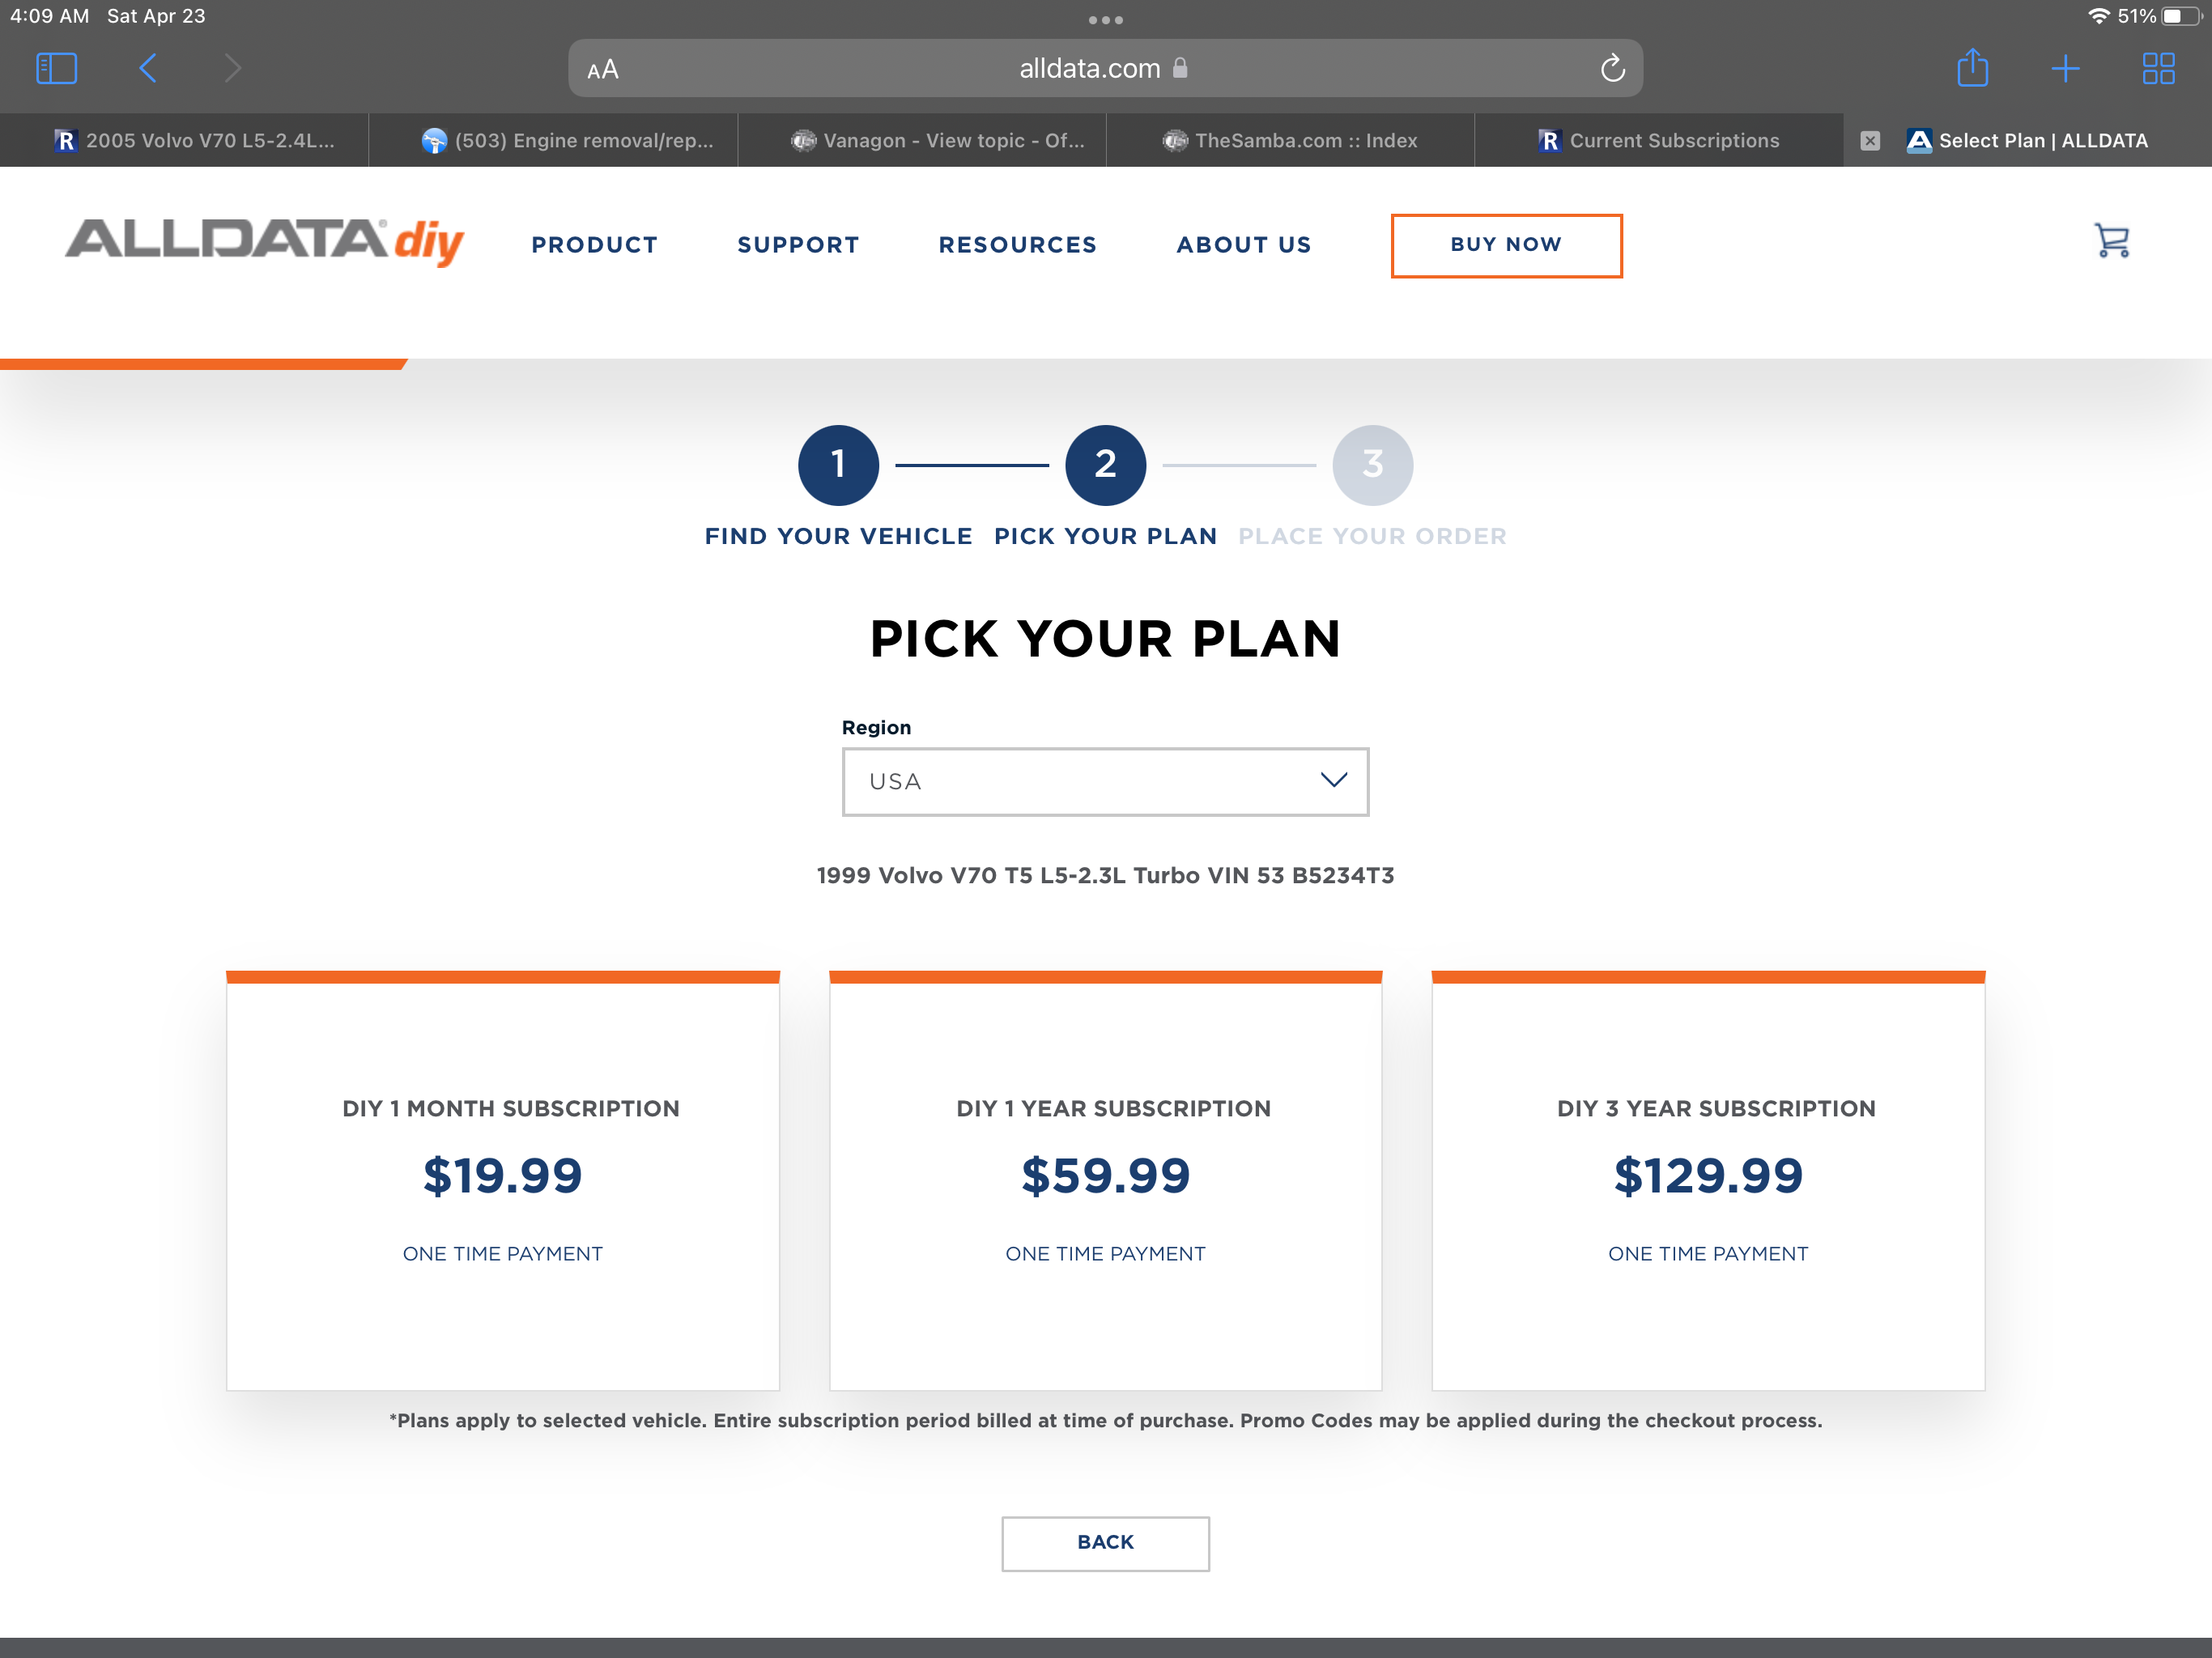Go back to the previous page
Screen dimensions: 2212x1658
tap(148, 68)
